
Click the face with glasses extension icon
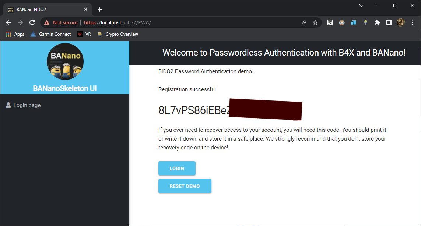pos(342,22)
